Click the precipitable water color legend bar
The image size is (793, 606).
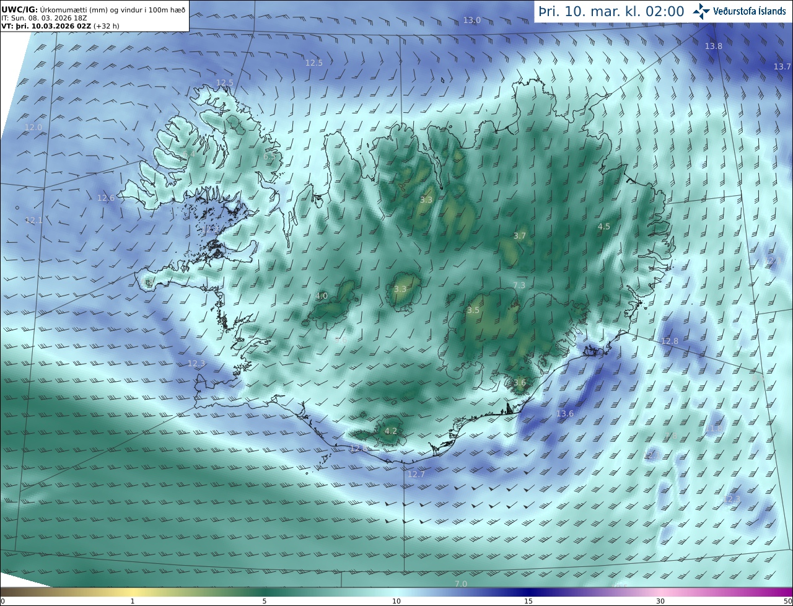tap(396, 592)
